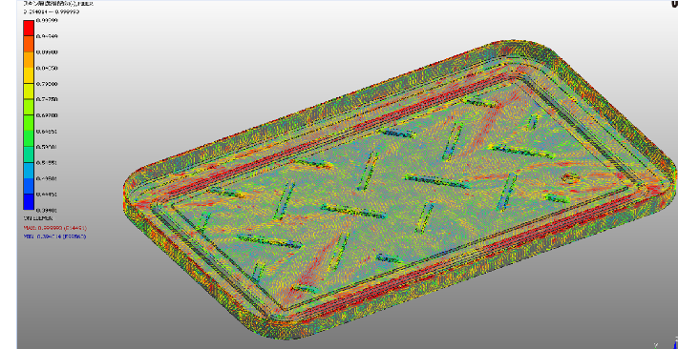Select the teal band in the color scale
The image size is (678, 349).
pyautogui.click(x=28, y=154)
